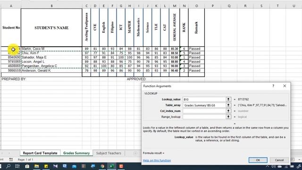Click the Table_array input field
This screenshot has height=170, width=302.
[x=204, y=105]
